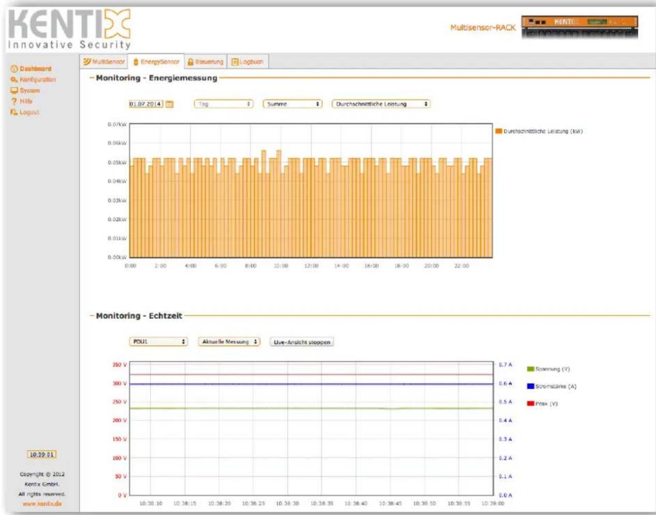
Task: Click the MultiSensor tab icon
Action: tap(87, 62)
